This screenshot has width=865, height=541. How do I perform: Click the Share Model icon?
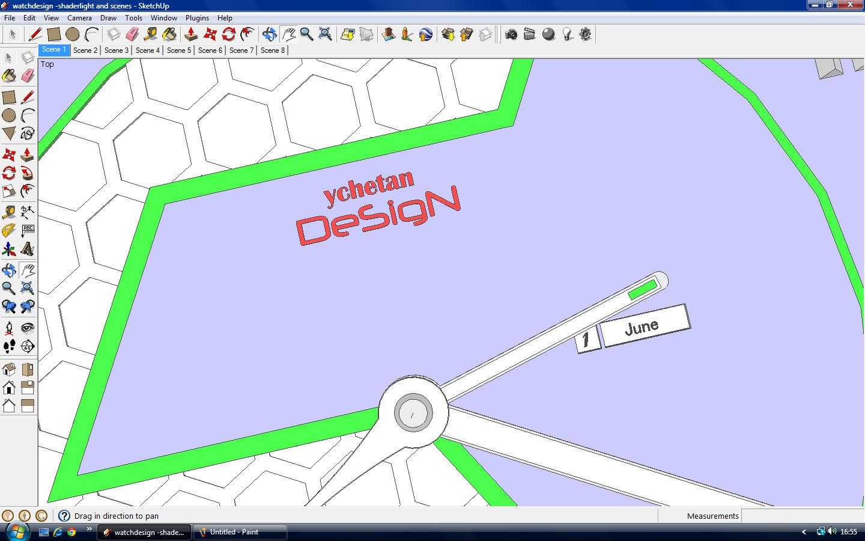coord(467,34)
